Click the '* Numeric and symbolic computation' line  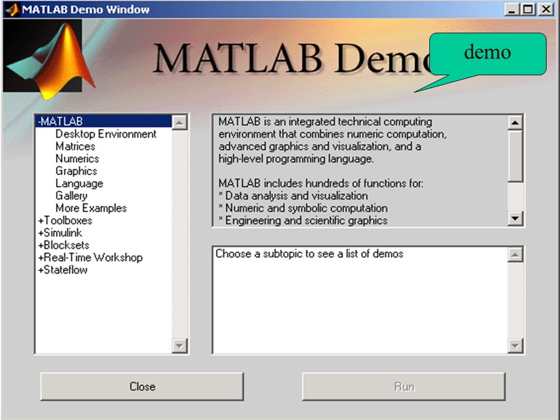(303, 208)
